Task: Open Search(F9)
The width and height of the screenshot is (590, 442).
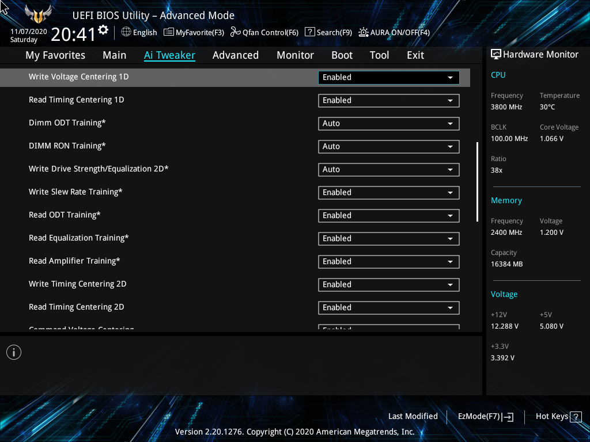Action: (328, 32)
